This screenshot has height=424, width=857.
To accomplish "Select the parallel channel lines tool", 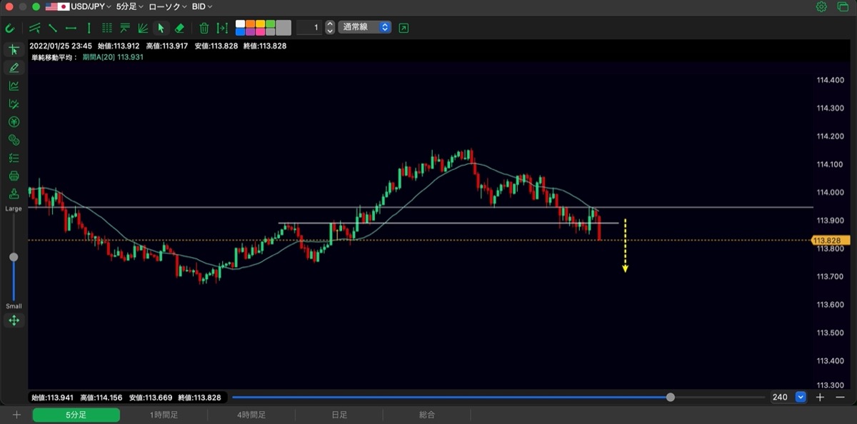I will 34,28.
